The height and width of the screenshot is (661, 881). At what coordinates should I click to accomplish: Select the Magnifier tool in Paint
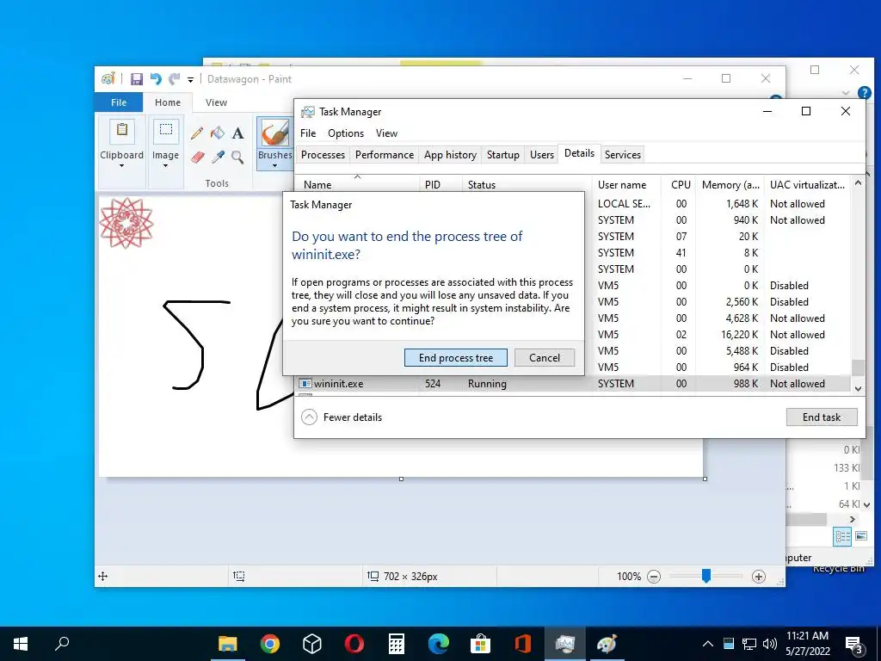point(237,157)
